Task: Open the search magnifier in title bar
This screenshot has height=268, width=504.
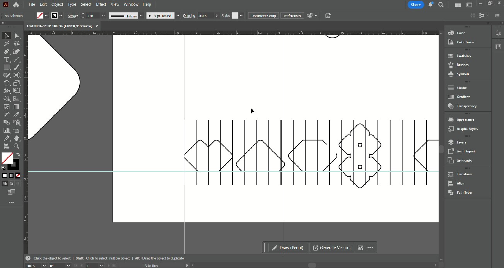Action: pyautogui.click(x=441, y=5)
